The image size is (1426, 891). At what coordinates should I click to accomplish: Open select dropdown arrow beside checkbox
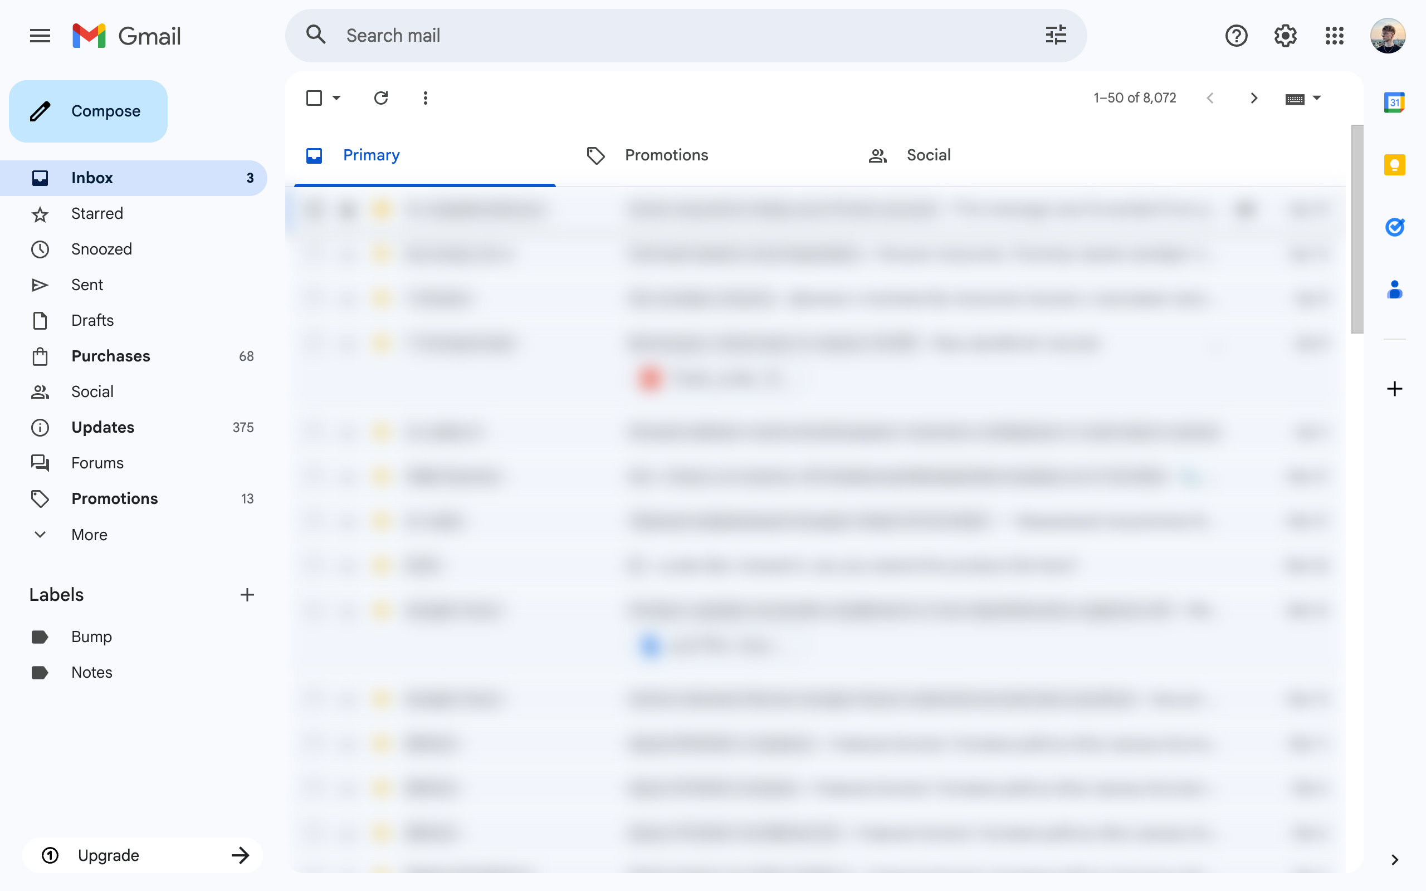click(x=336, y=98)
